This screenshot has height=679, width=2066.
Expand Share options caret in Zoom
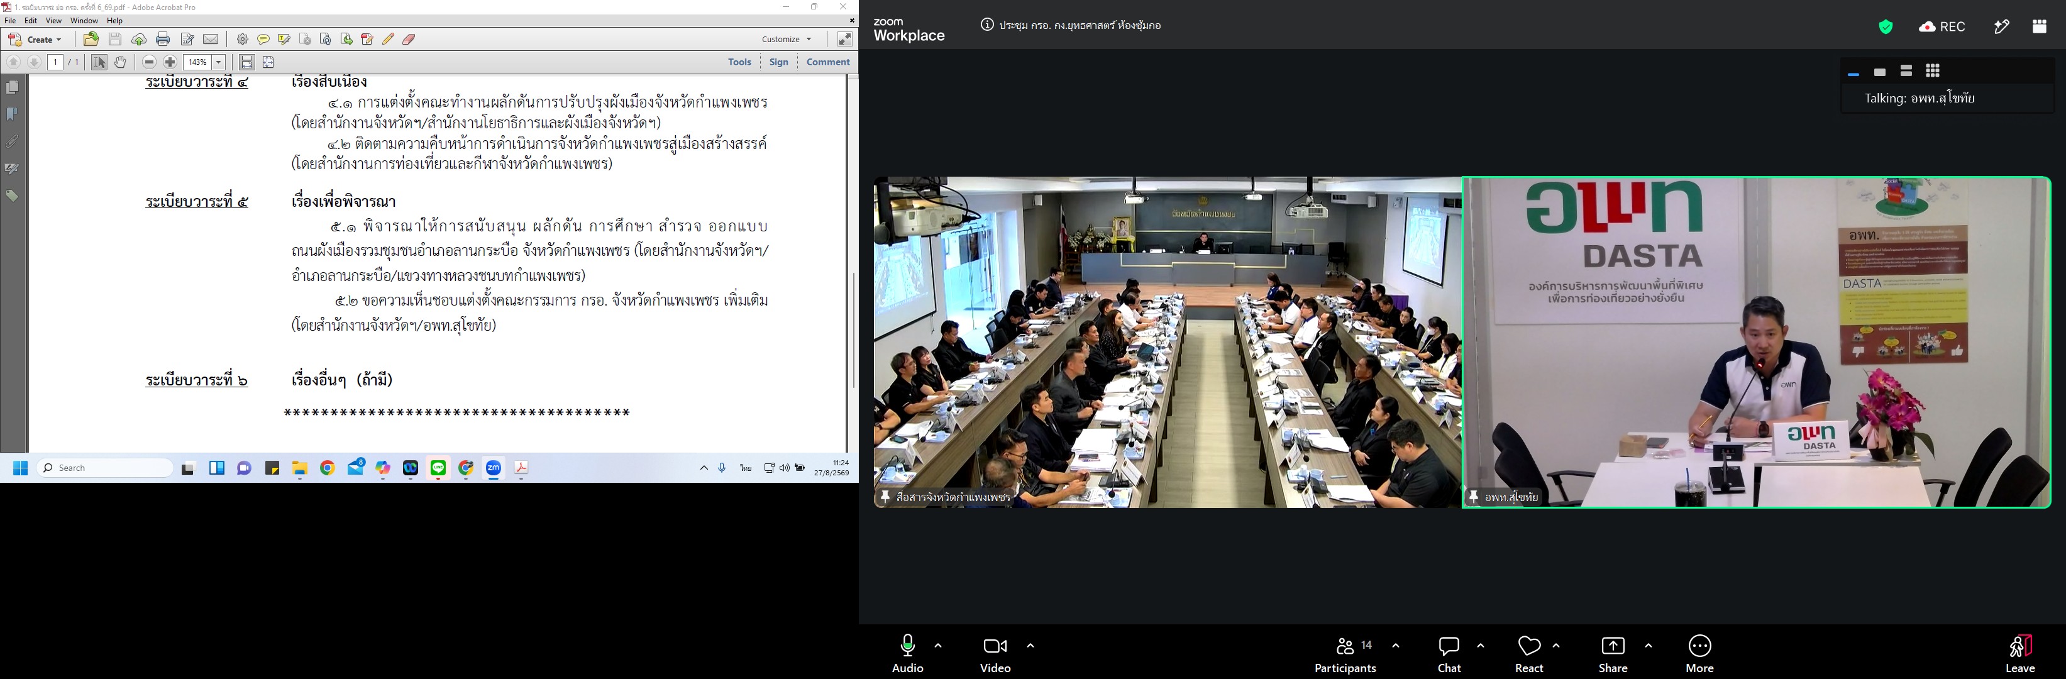coord(1648,645)
